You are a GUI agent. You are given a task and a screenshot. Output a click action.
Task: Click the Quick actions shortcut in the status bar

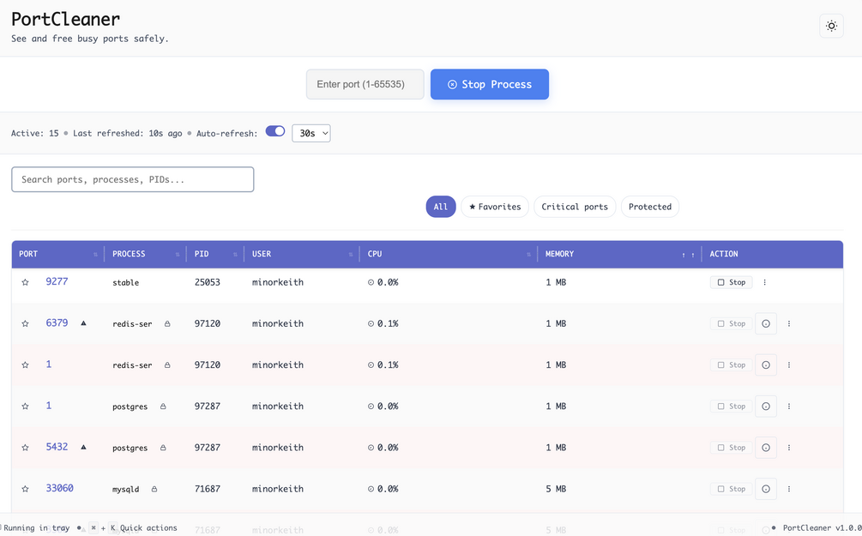(x=148, y=527)
